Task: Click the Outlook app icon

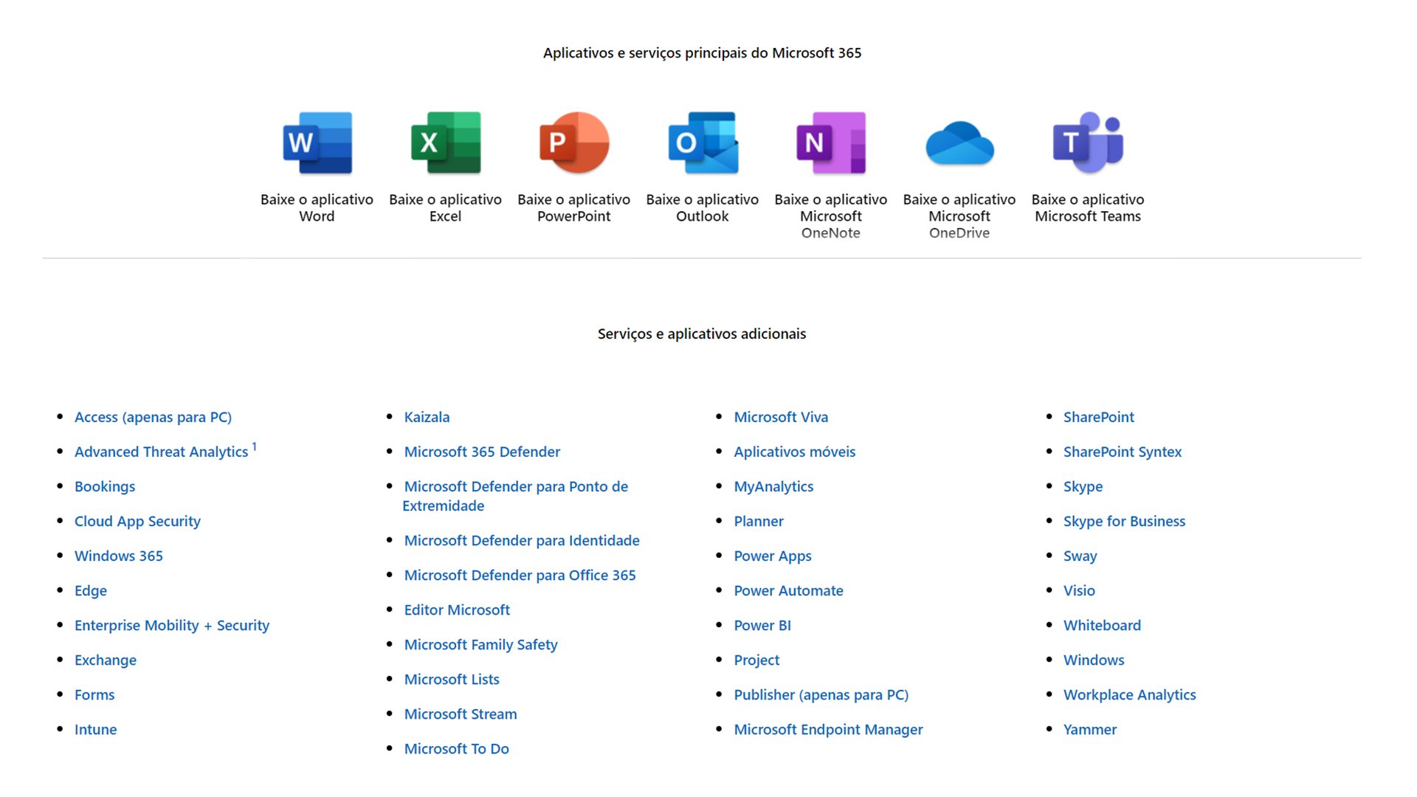Action: pos(703,143)
